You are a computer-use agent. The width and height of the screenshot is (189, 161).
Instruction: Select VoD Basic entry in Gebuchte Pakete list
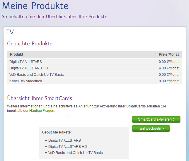(x=75, y=153)
